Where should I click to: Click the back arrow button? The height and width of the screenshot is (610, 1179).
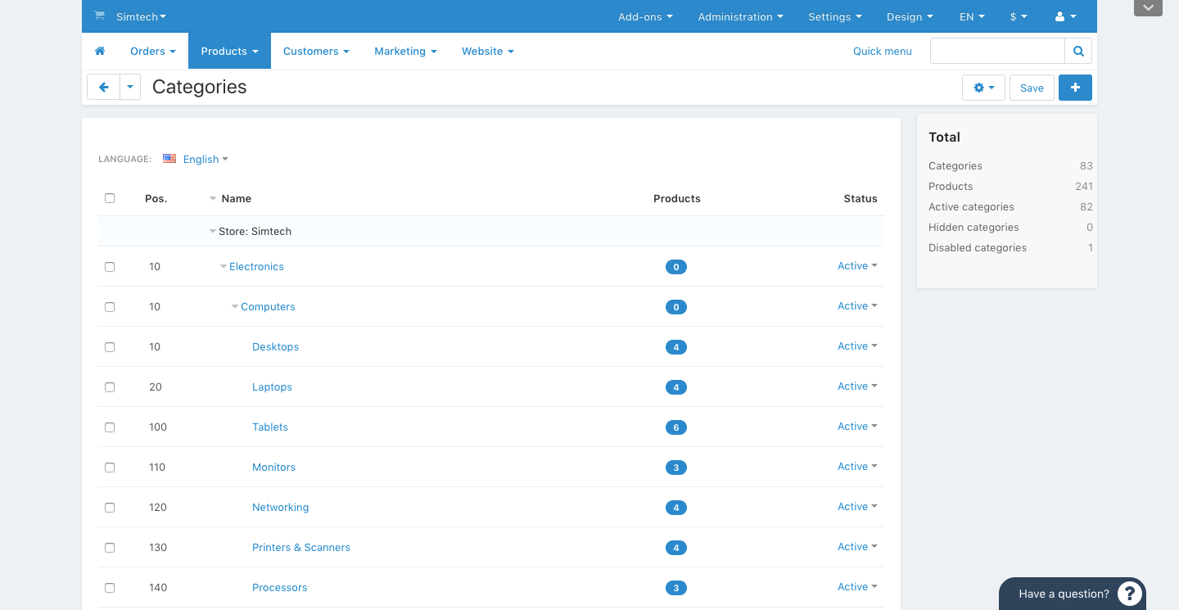(x=103, y=87)
